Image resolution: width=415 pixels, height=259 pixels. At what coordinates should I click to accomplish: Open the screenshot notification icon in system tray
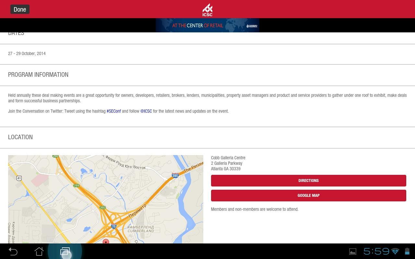tap(352, 251)
